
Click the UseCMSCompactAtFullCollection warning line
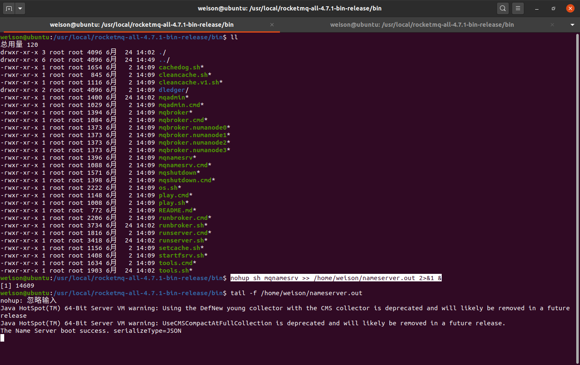coord(253,323)
